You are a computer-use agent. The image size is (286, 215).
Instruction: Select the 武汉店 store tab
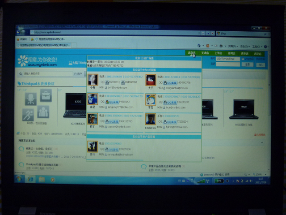[x=258, y=54]
